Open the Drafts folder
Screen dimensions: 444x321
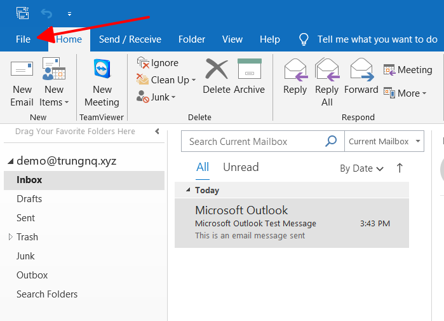(29, 199)
